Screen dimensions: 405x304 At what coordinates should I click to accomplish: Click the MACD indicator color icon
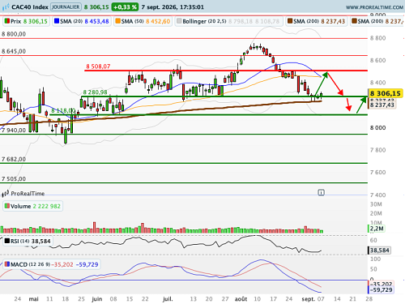coord(7,264)
